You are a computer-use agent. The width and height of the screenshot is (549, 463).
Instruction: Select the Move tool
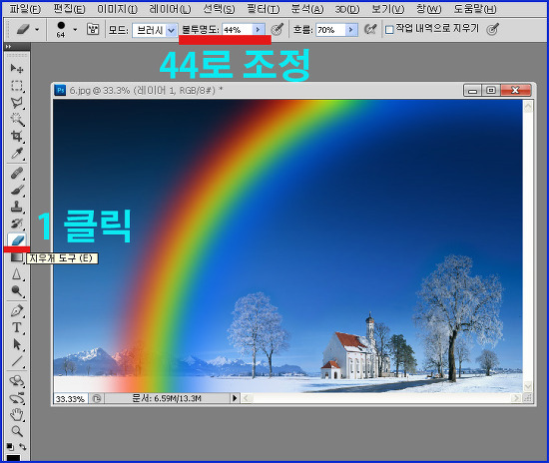point(16,68)
